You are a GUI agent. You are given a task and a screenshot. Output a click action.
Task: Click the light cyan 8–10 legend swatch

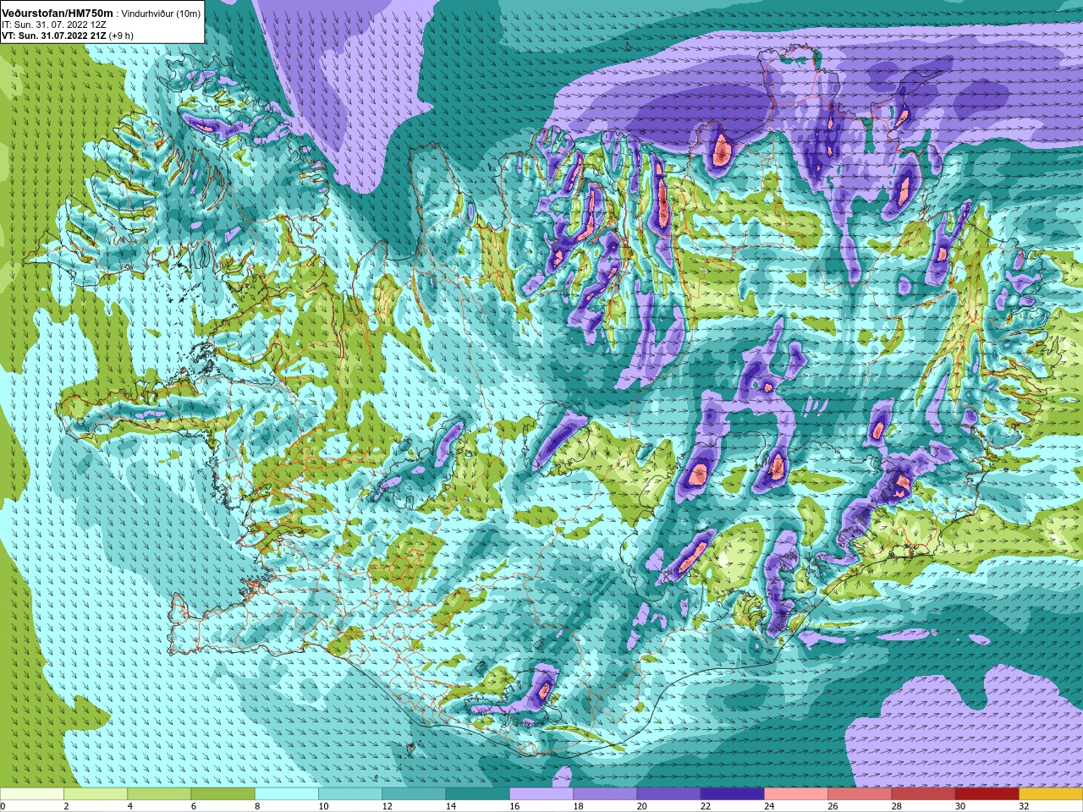click(287, 794)
